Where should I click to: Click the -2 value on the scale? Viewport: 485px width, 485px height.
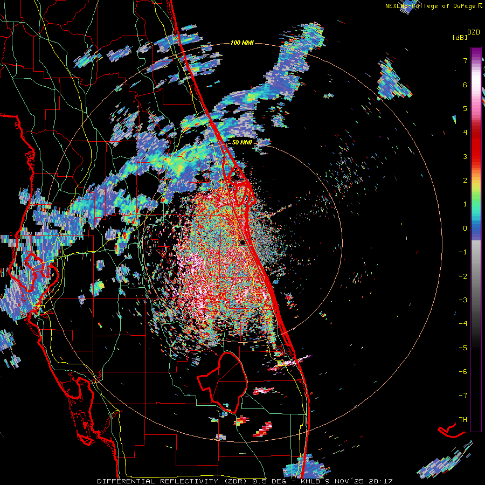tap(463, 276)
